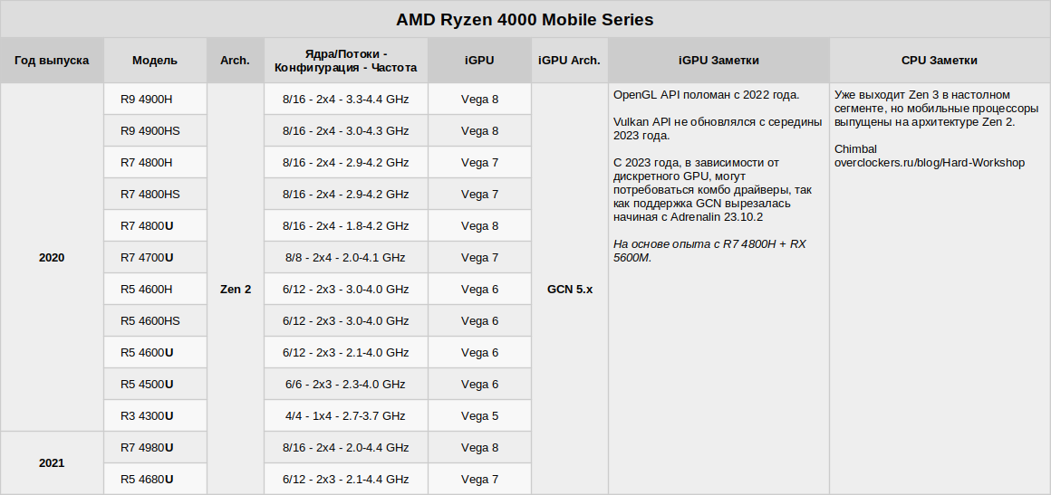The image size is (1051, 495).
Task: Select the Год выпуска column header
Action: pos(52,61)
